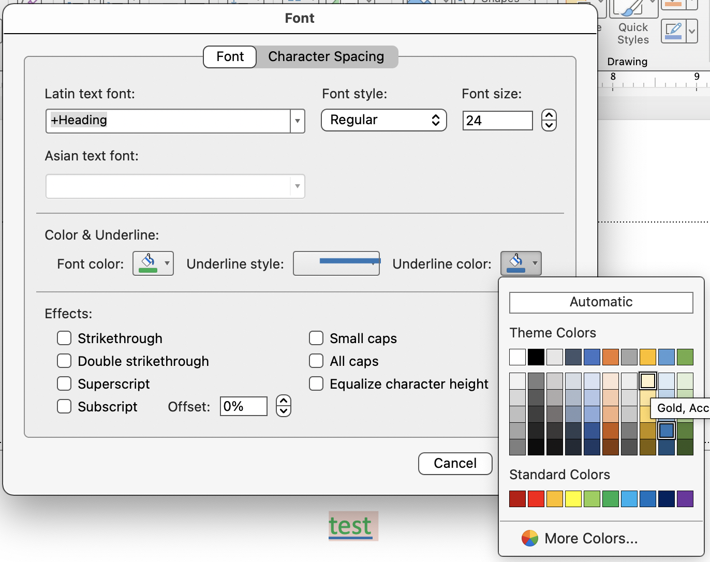Toggle the Superscript checkbox
This screenshot has width=710, height=562.
pos(64,383)
